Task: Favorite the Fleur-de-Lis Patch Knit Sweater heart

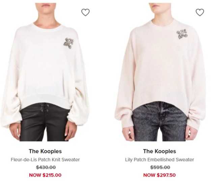Action: click(x=85, y=12)
